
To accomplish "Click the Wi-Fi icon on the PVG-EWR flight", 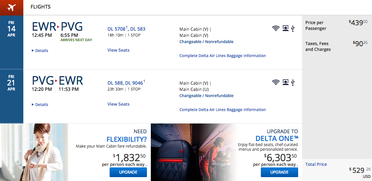I will [x=276, y=82].
